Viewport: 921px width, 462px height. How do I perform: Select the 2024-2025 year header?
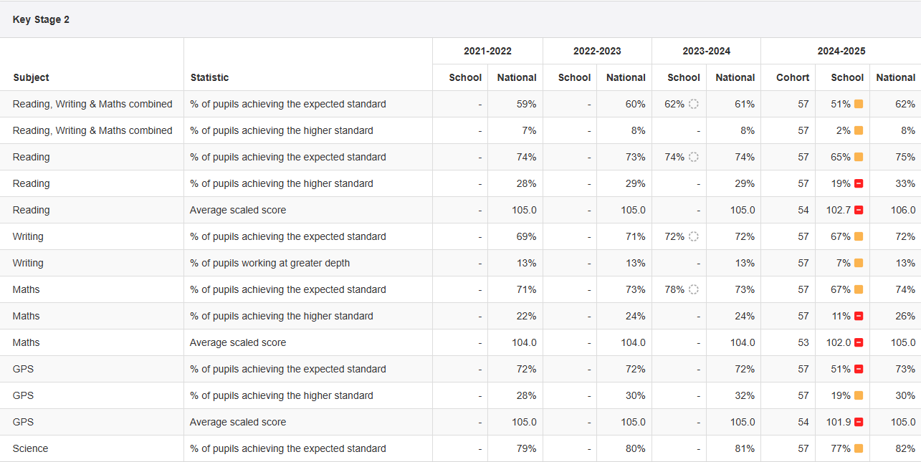[x=841, y=51]
